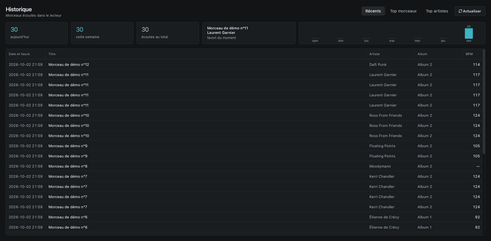The height and width of the screenshot is (241, 491).
Task: Click the empty BPM dash in Moodymann row
Action: click(478, 166)
